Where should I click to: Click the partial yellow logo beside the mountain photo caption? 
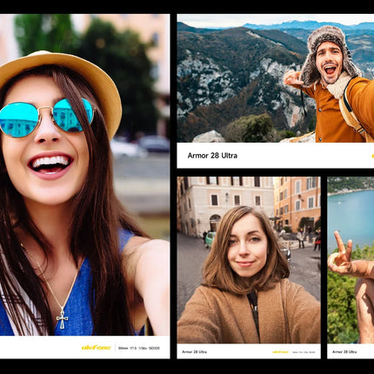pos(372,156)
